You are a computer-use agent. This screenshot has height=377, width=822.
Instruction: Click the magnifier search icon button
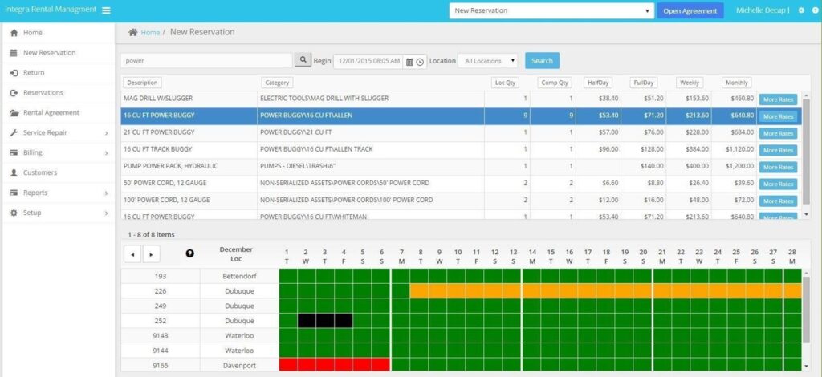pyautogui.click(x=303, y=60)
